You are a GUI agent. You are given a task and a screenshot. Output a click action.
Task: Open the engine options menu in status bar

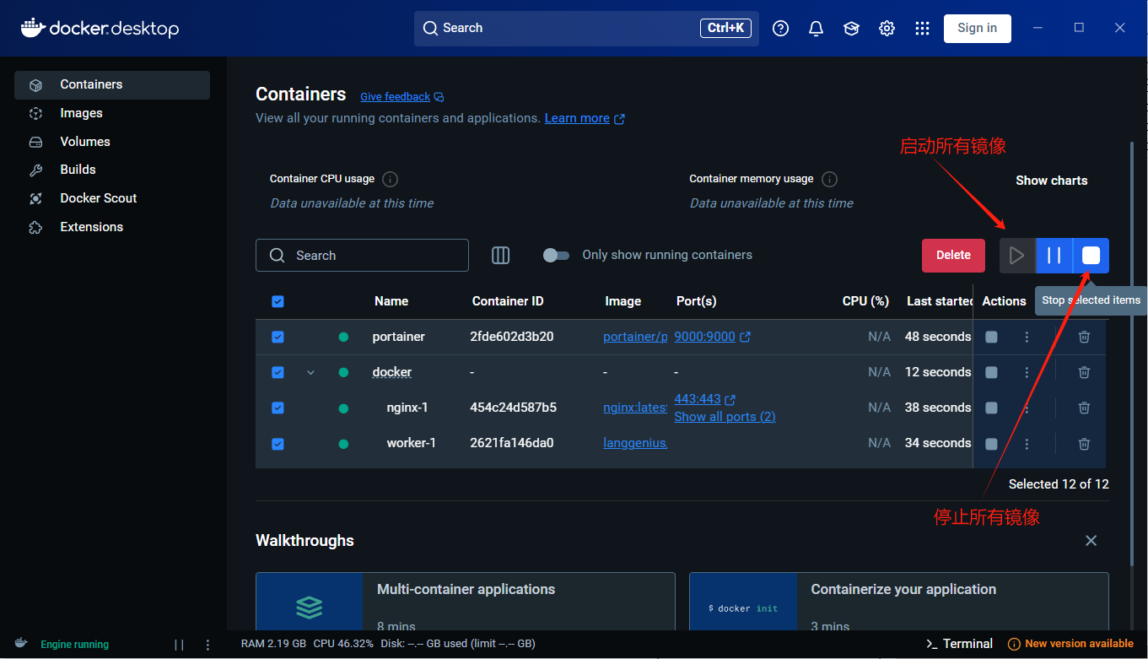(x=208, y=644)
